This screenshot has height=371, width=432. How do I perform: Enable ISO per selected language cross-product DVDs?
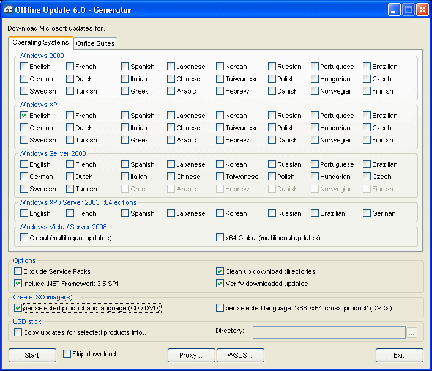(220, 307)
